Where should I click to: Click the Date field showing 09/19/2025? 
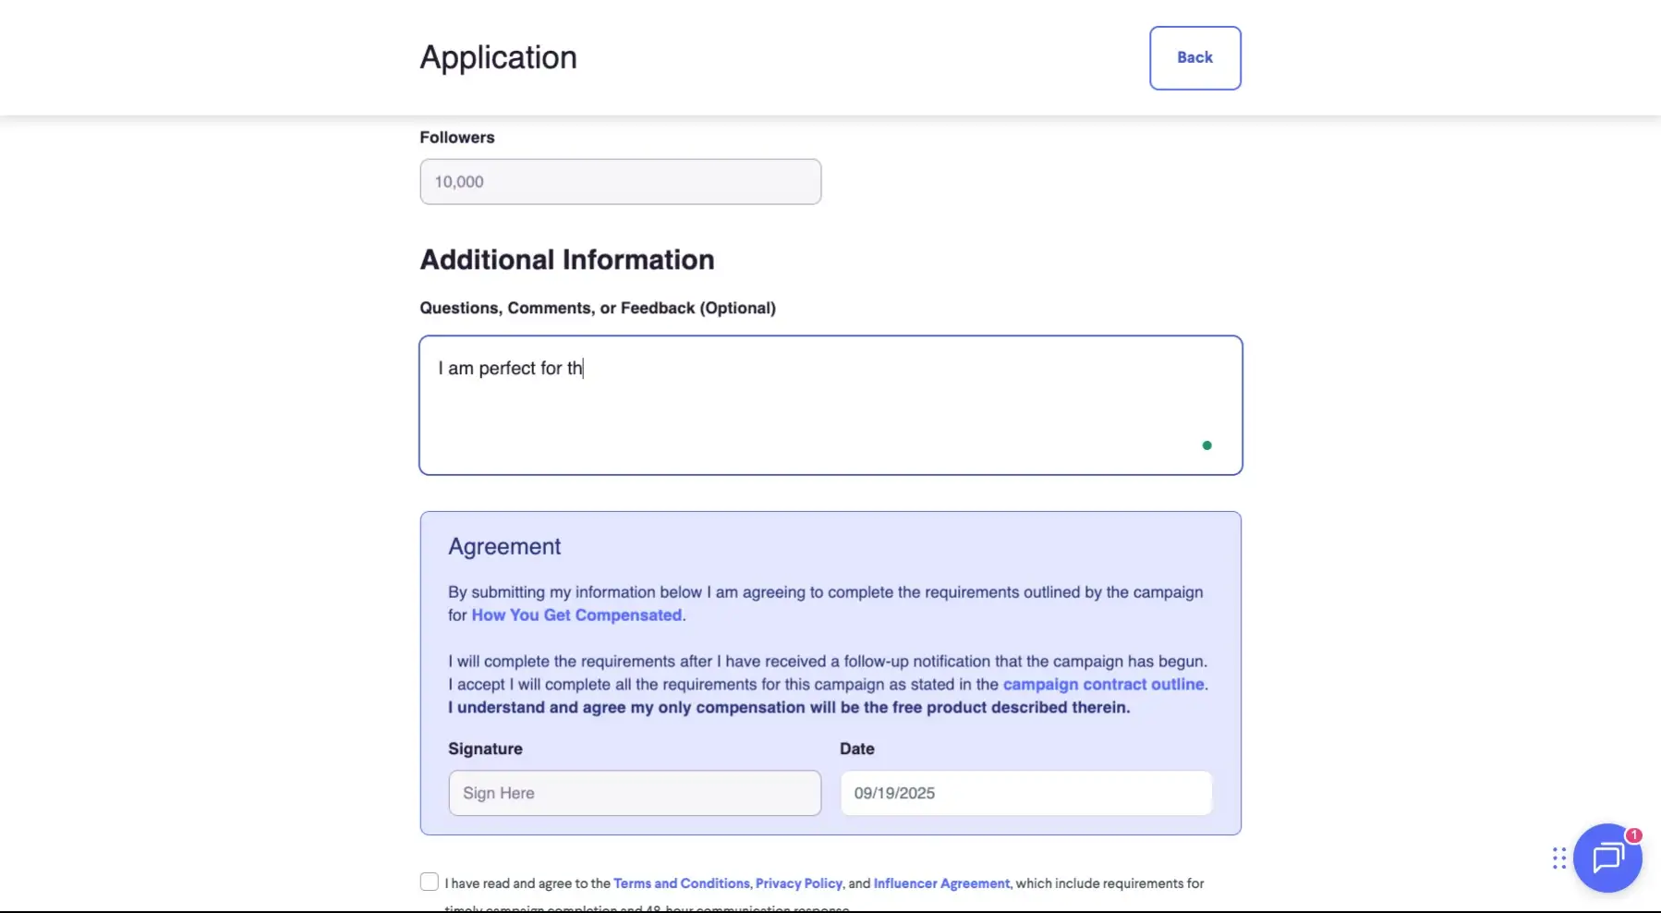point(1025,793)
